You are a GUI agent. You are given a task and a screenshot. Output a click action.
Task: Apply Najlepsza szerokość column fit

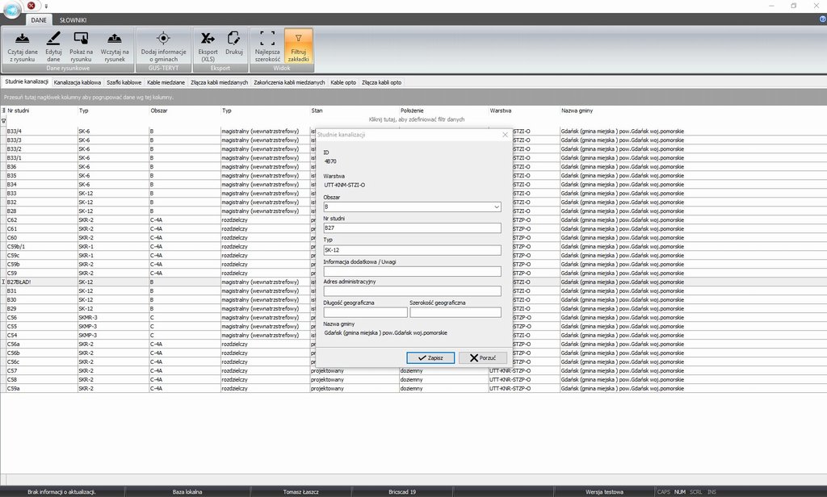(x=267, y=39)
